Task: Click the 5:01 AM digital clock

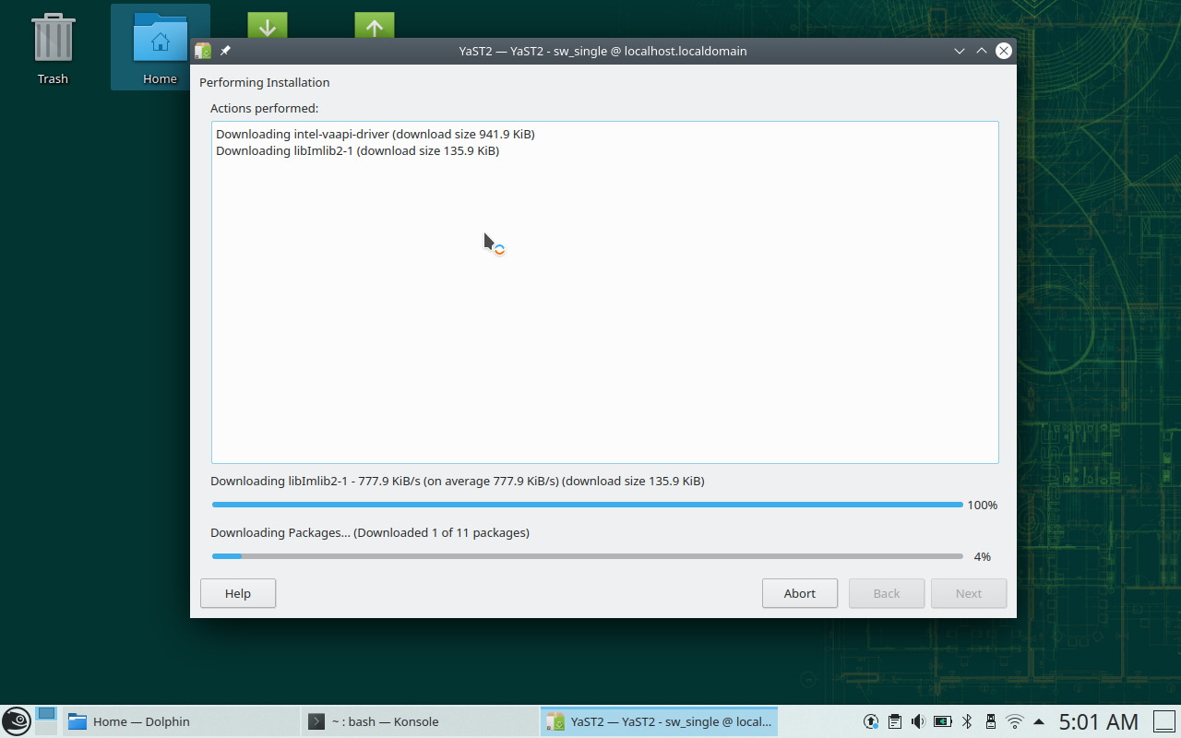Action: coord(1098,721)
